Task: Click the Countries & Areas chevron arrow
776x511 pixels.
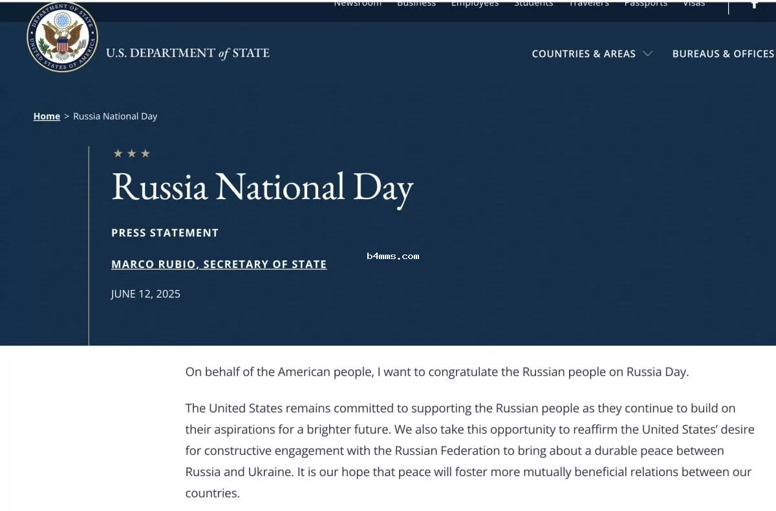Action: [647, 54]
